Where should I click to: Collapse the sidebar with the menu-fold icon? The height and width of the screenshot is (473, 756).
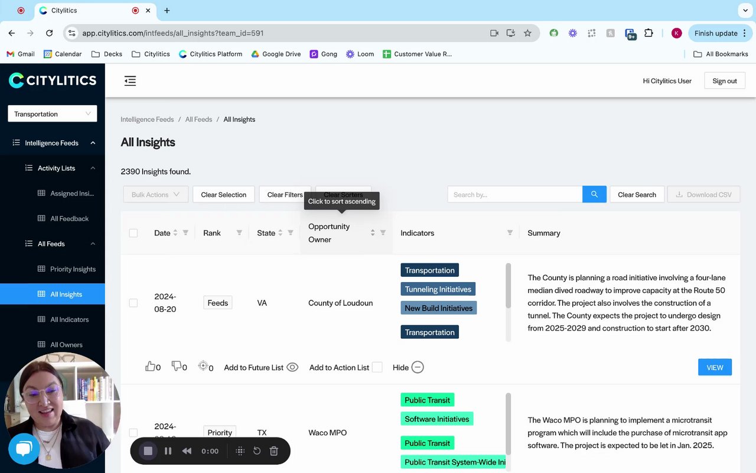pos(130,81)
